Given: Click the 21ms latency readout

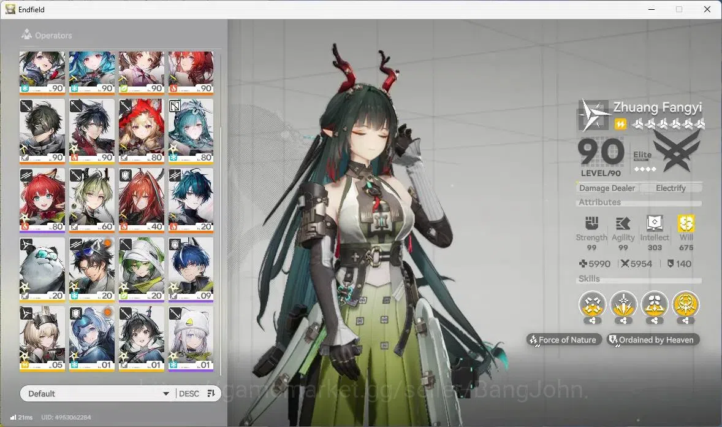Looking at the screenshot, I should (25, 417).
